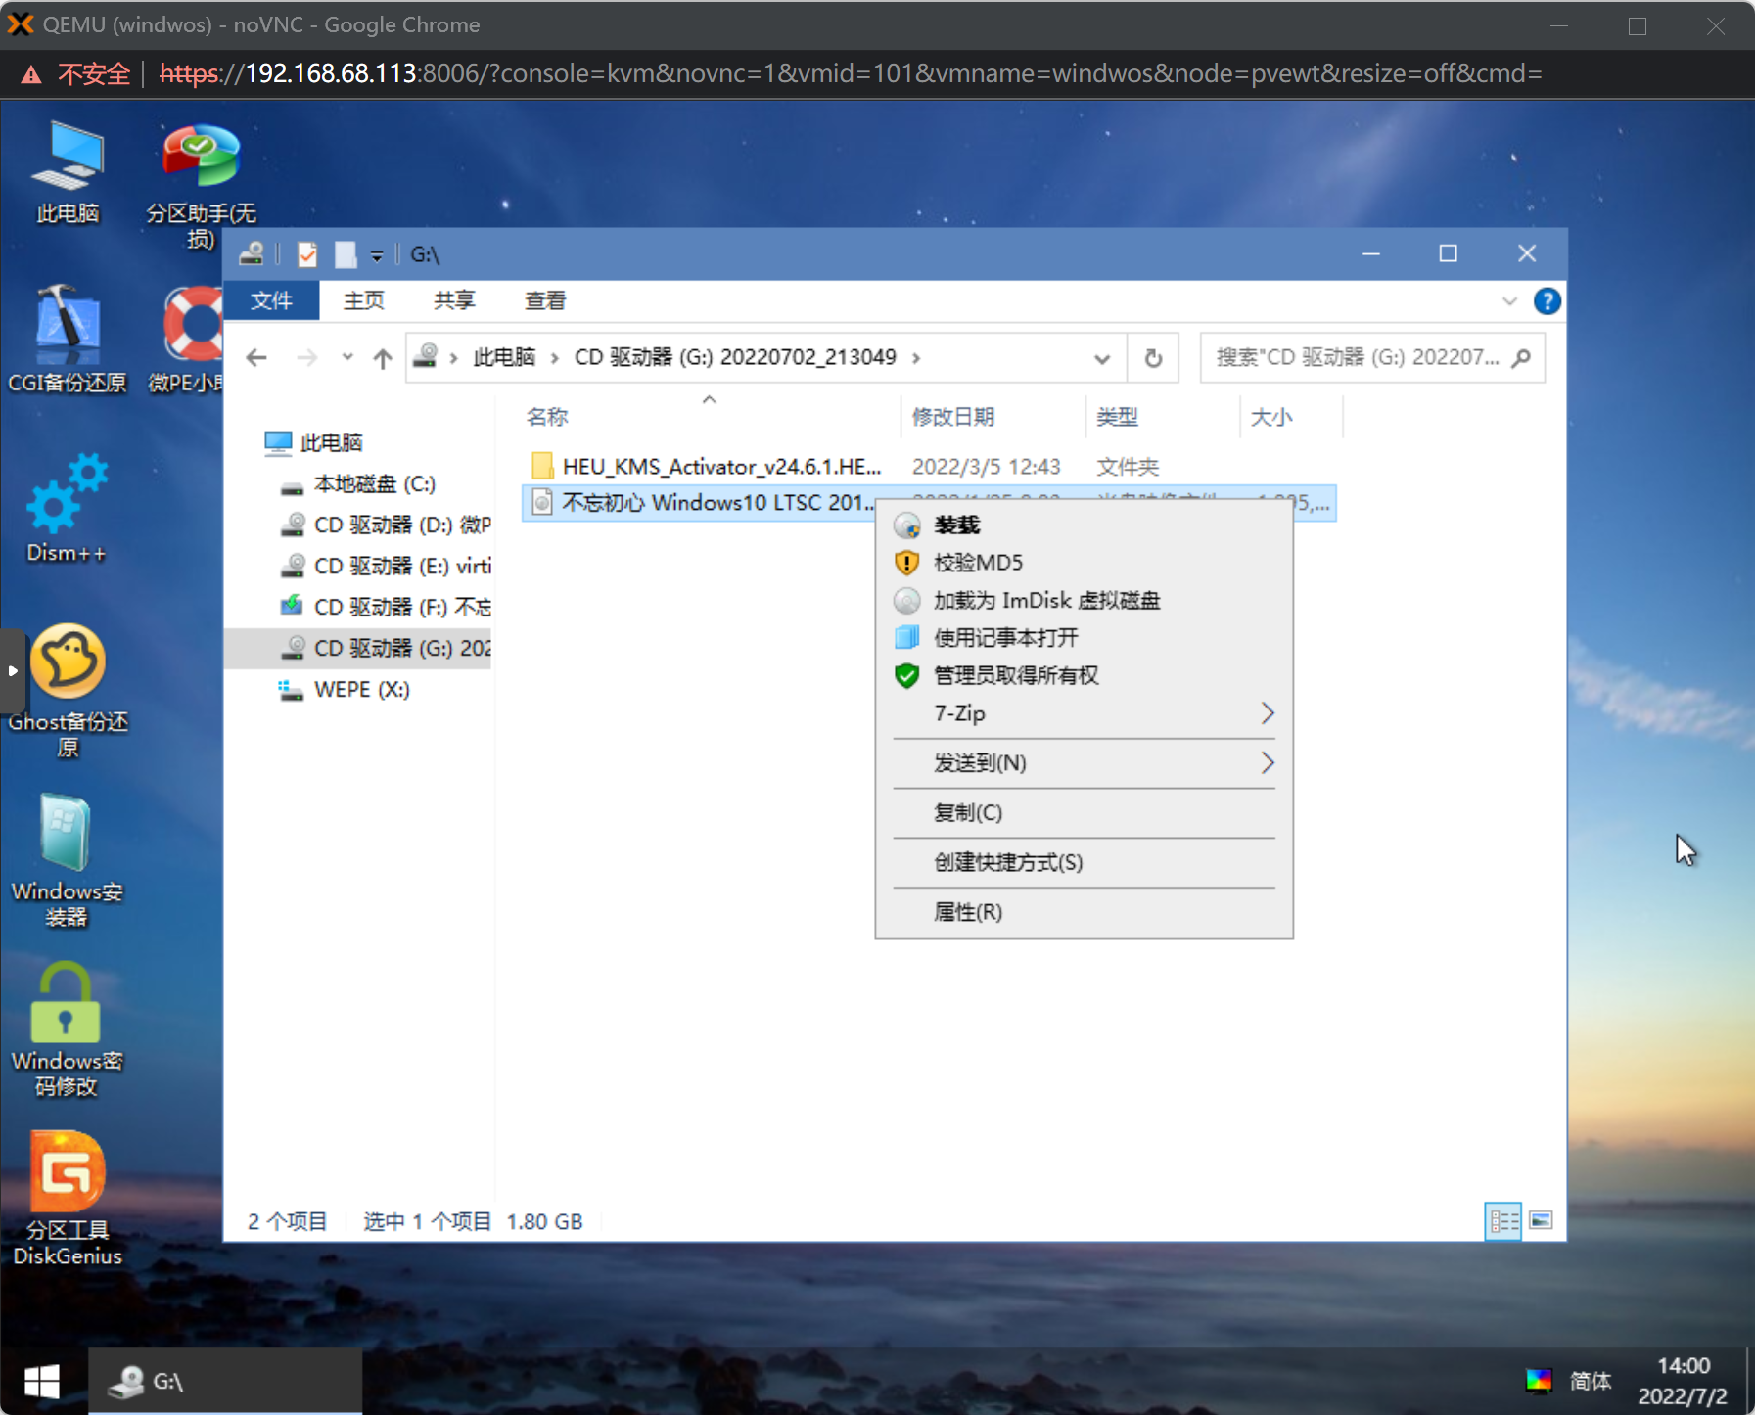Open the address bar history dropdown

point(1102,359)
